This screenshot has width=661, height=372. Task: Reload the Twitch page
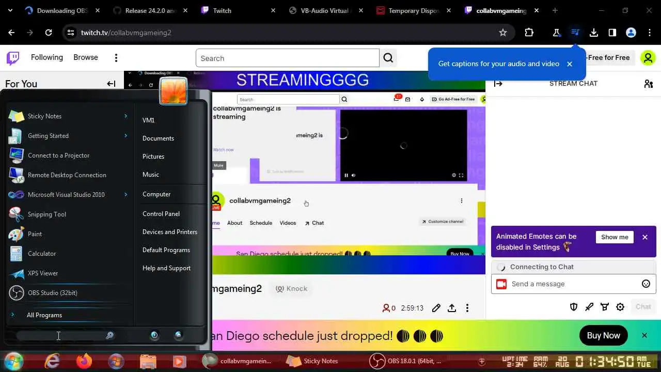pos(49,33)
